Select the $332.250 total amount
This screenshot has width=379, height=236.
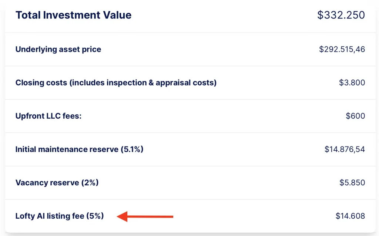coord(341,15)
